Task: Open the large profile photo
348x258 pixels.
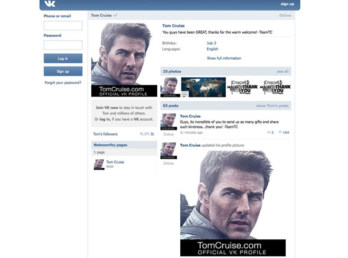Action: point(124,60)
